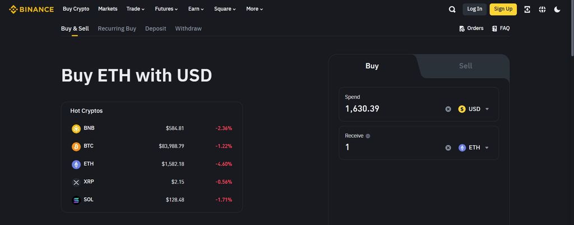Image resolution: width=574 pixels, height=225 pixels.
Task: Clear the Spend amount field
Action: [448, 109]
